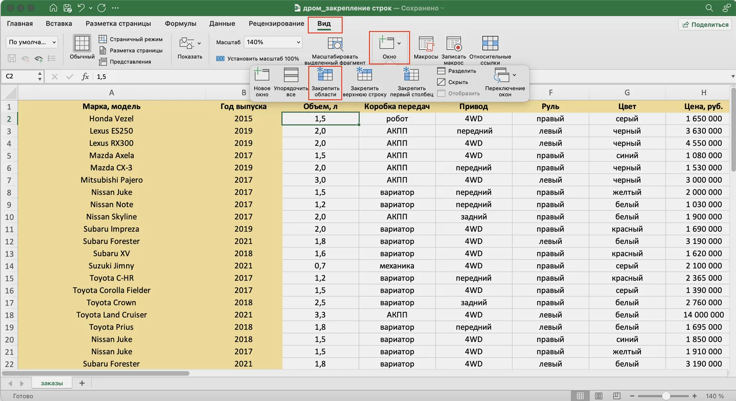Open the Macros (Макросы) icon
Viewport: 736px width, 401px height.
pyautogui.click(x=425, y=44)
